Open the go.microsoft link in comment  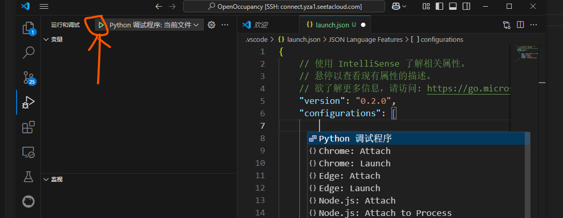(x=468, y=88)
